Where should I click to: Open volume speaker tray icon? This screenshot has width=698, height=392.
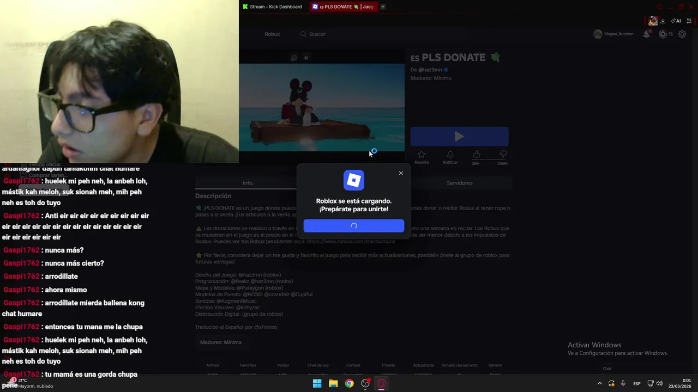(x=659, y=384)
